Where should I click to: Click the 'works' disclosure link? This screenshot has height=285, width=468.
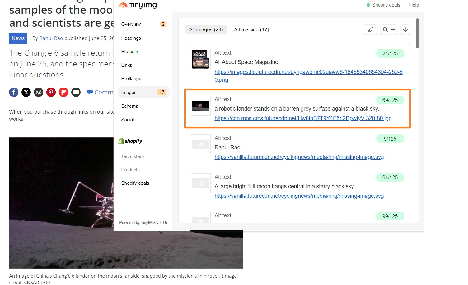[x=16, y=119]
